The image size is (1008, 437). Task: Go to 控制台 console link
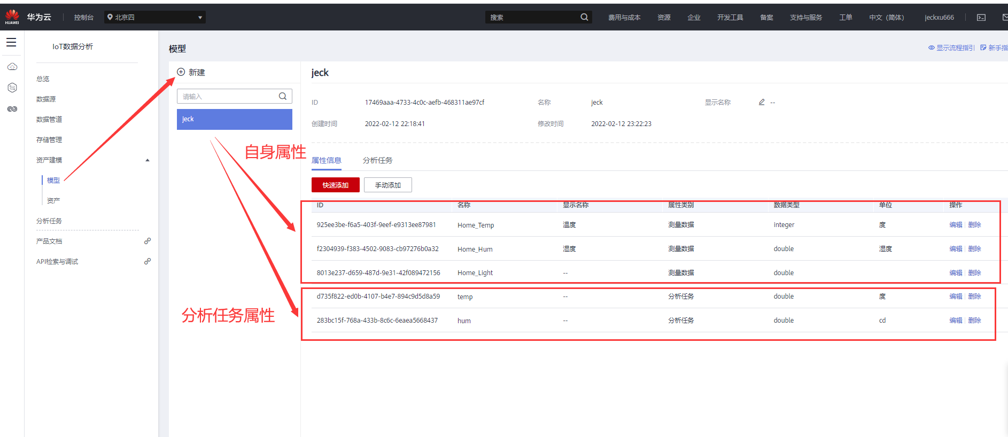pos(83,17)
